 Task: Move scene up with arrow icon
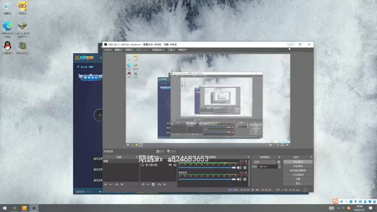[x=116, y=184]
